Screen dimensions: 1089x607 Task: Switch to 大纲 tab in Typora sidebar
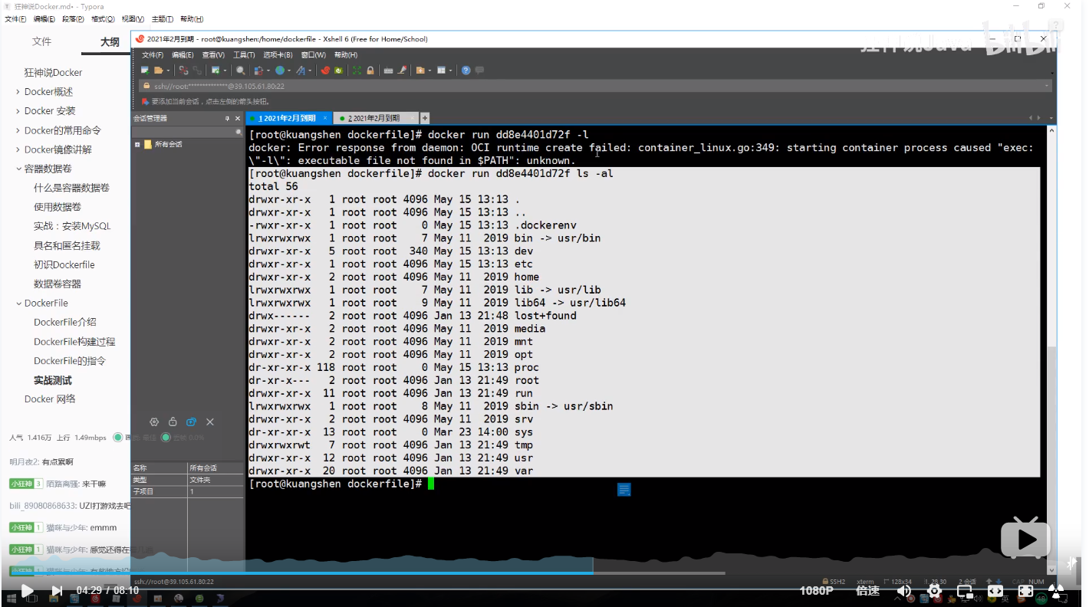click(110, 41)
